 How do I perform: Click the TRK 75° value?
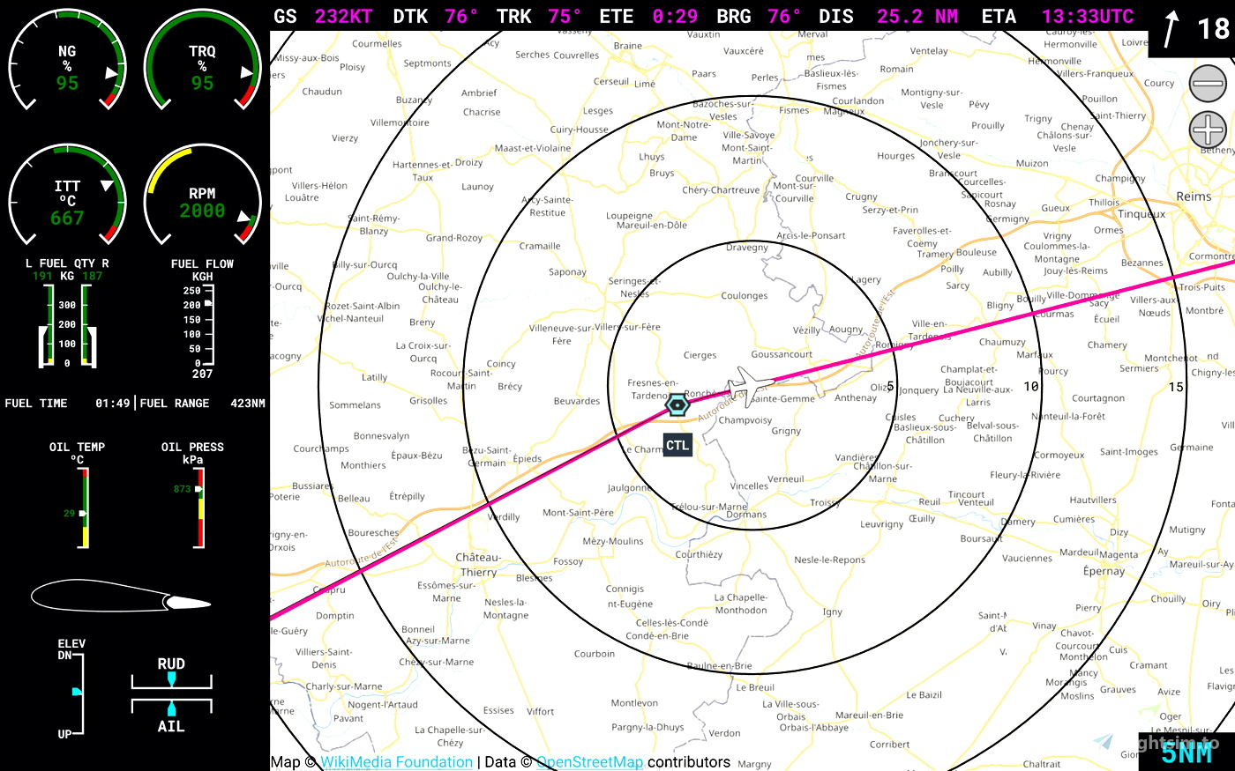[565, 16]
